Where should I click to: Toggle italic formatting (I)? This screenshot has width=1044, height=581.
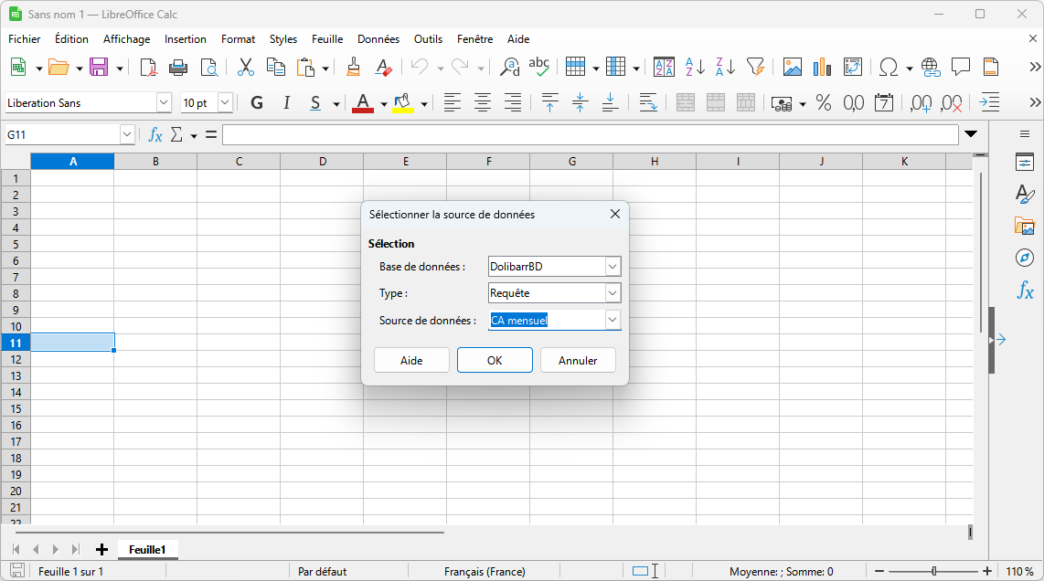(286, 103)
